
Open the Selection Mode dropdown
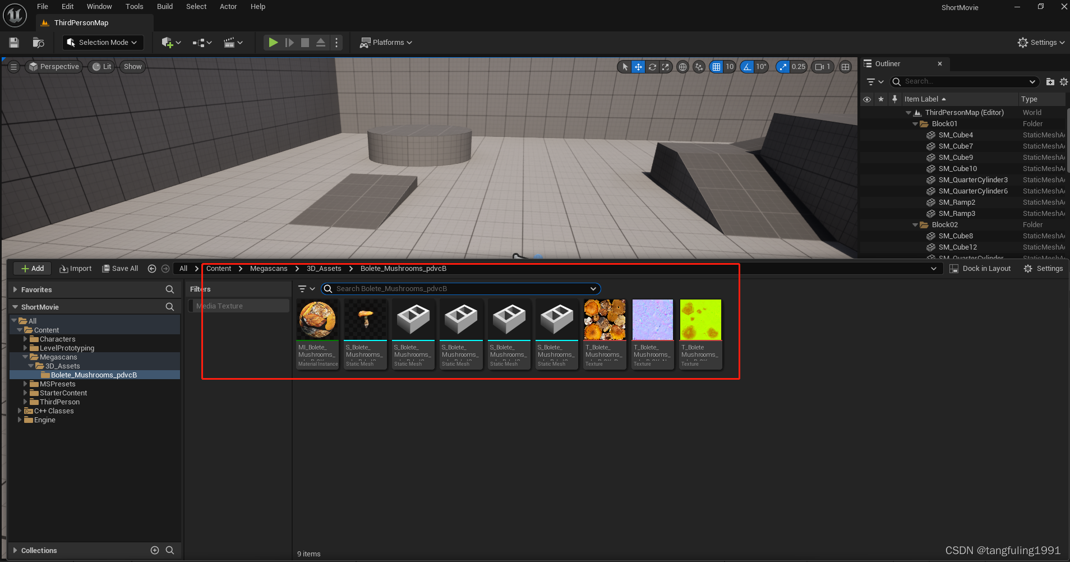pyautogui.click(x=103, y=43)
